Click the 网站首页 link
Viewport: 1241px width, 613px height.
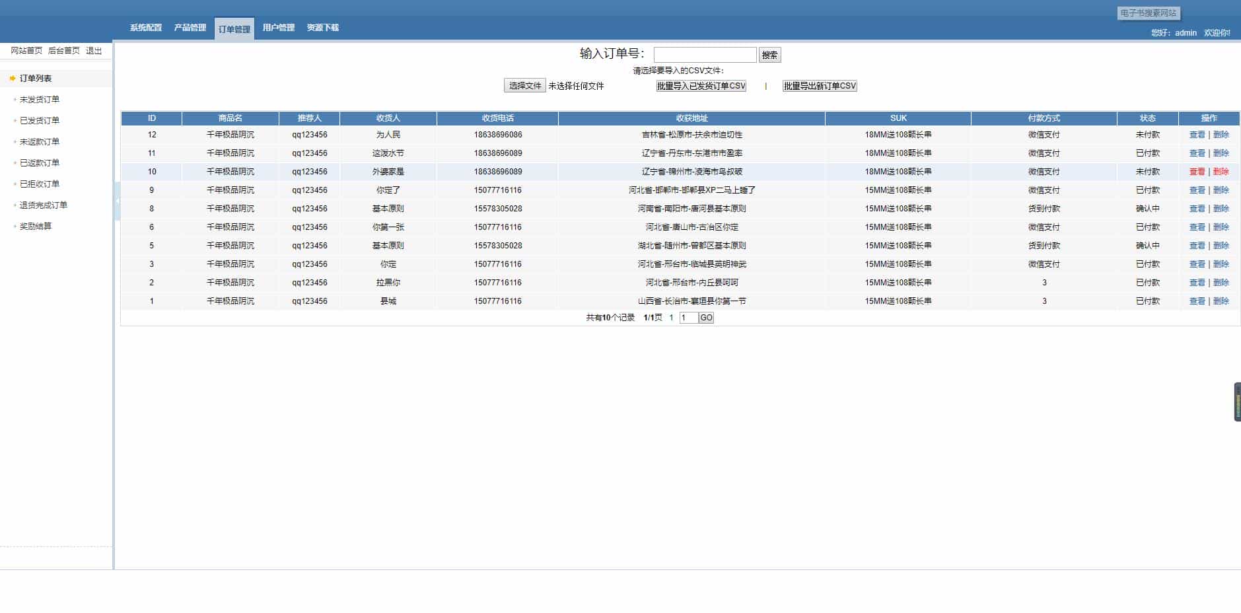click(x=26, y=51)
